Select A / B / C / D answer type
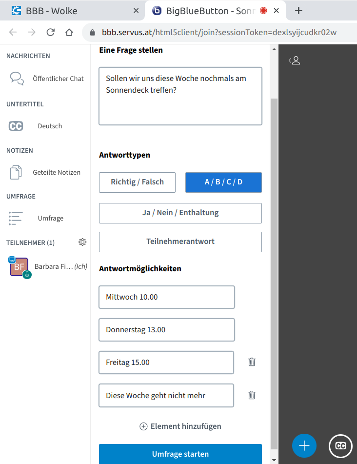This screenshot has height=464, width=357. [x=223, y=182]
